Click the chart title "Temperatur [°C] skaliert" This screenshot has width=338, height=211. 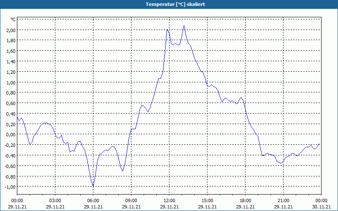click(175, 4)
